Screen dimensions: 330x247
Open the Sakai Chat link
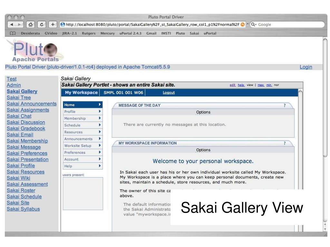(x=19, y=116)
